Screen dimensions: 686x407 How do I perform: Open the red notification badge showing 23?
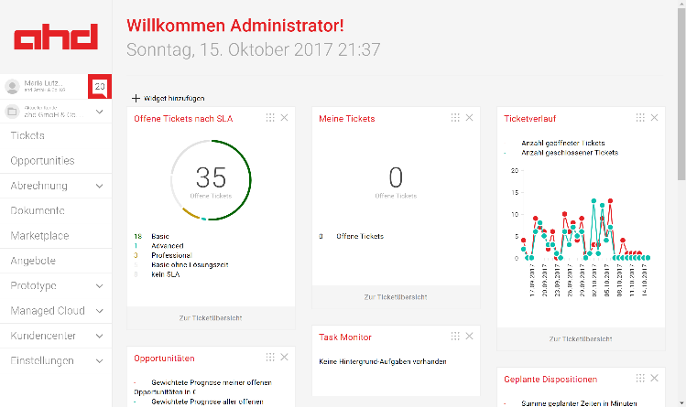pyautogui.click(x=99, y=86)
